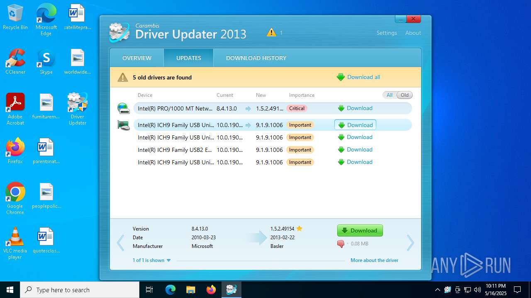Open Microsoft Edge desktop shortcut
The image size is (531, 298).
click(46, 20)
